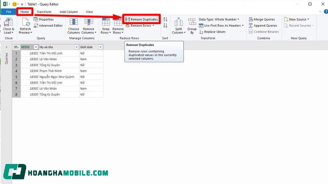Sort descending with Z-A icon
Image resolution: width=328 pixels, height=184 pixels.
tap(165, 25)
